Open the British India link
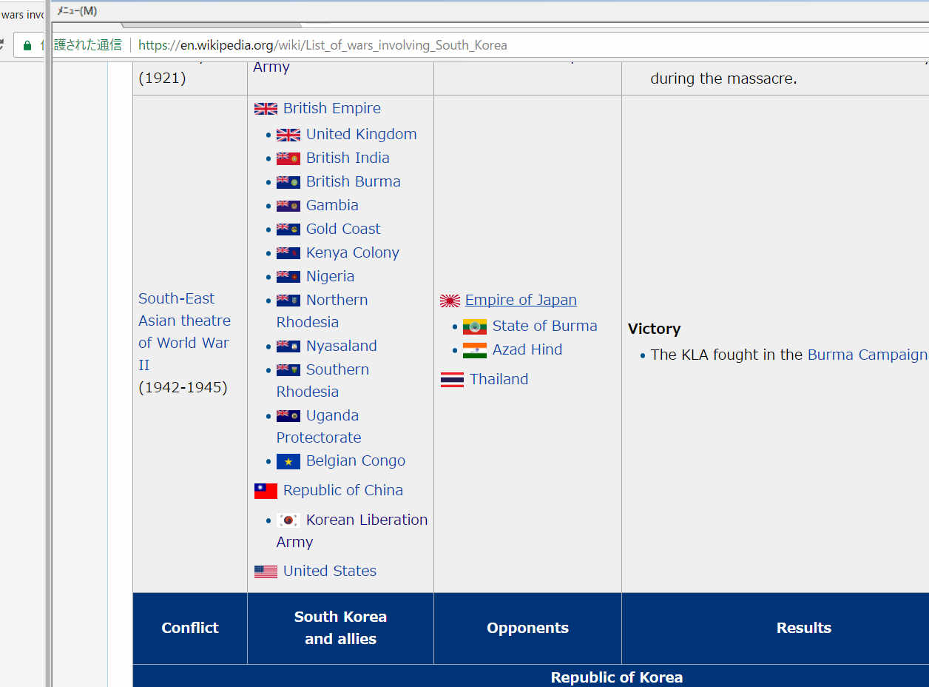 (348, 158)
